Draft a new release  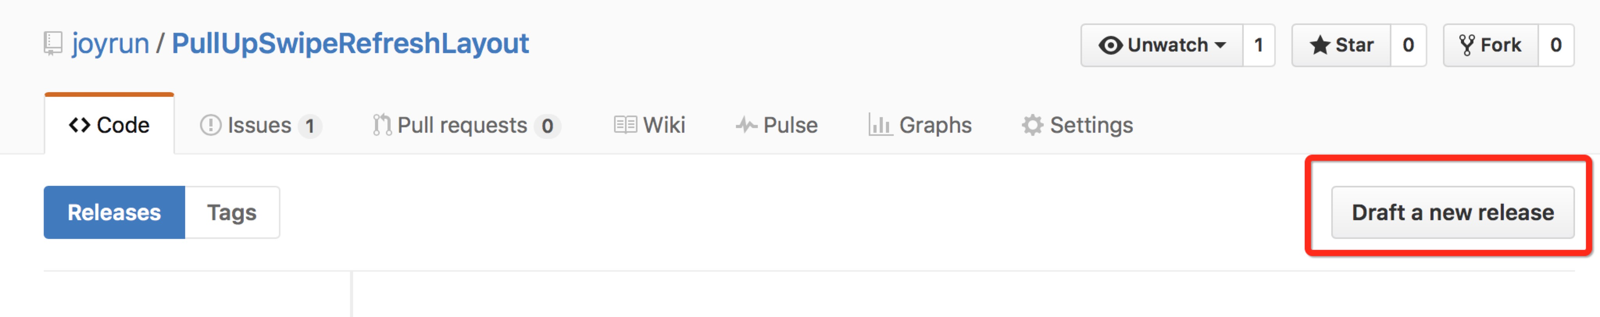click(1452, 213)
